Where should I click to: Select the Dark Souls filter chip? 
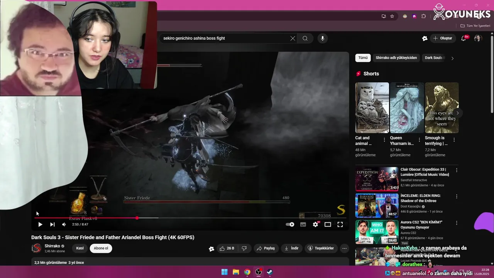coord(434,58)
